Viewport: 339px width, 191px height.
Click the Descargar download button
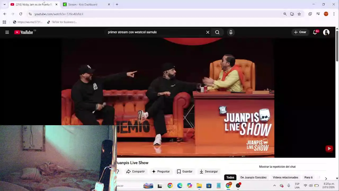(x=209, y=172)
